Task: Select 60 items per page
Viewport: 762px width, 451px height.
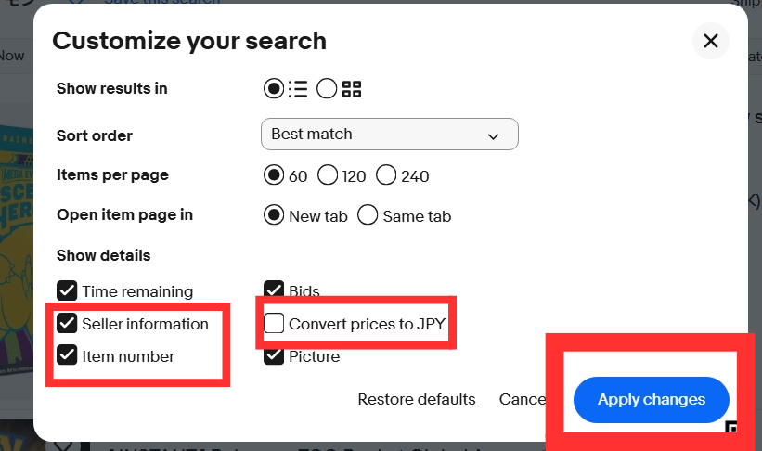Action: pos(275,175)
